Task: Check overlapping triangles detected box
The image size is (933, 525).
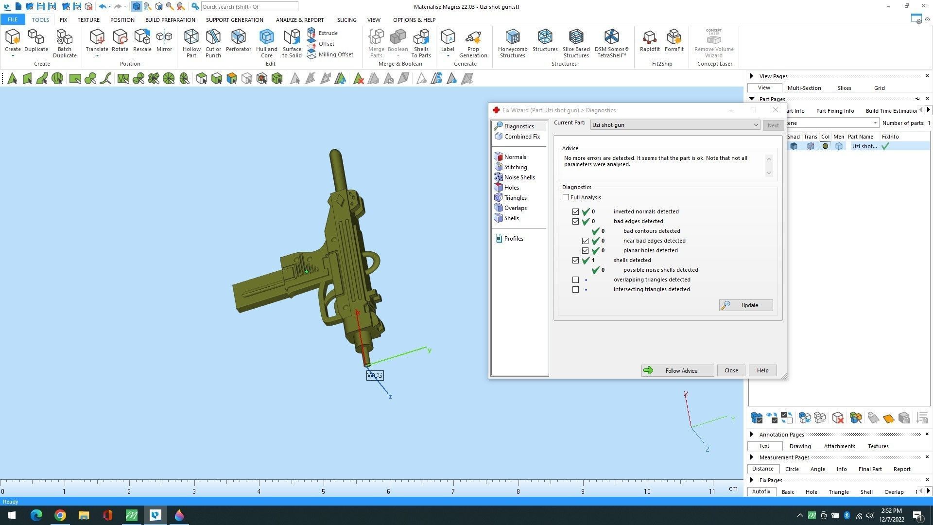Action: 576,280
